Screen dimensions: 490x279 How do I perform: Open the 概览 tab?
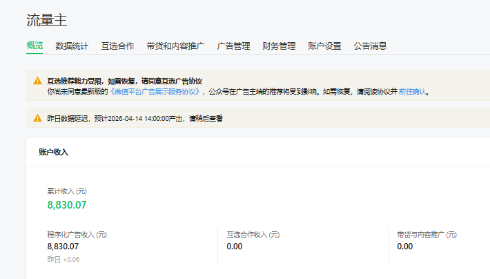point(35,46)
